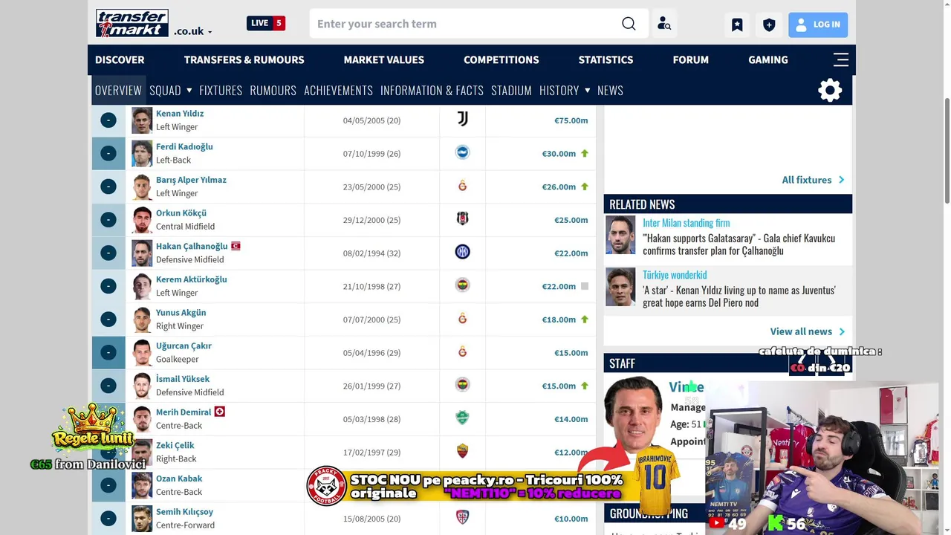Screen dimensions: 951x535
Task: Click Beşiktaş crest in Kökçü row
Action: click(462, 218)
